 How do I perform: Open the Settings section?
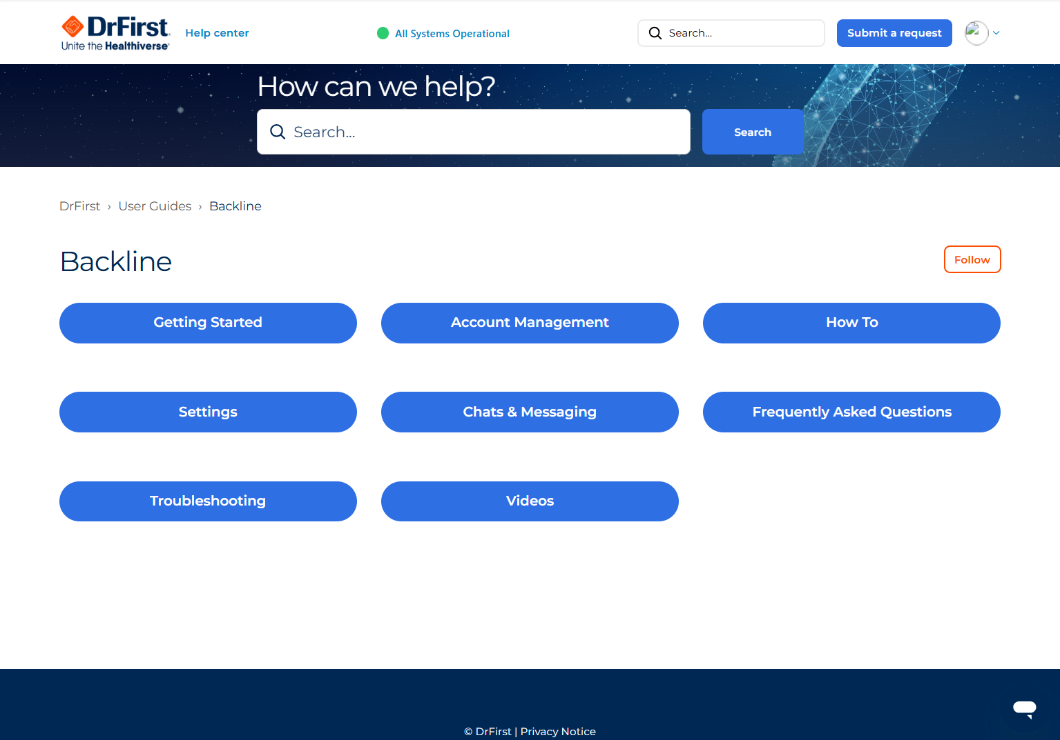click(208, 412)
